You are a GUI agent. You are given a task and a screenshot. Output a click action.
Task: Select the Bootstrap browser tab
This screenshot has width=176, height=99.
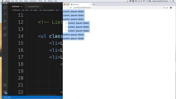point(81,4)
